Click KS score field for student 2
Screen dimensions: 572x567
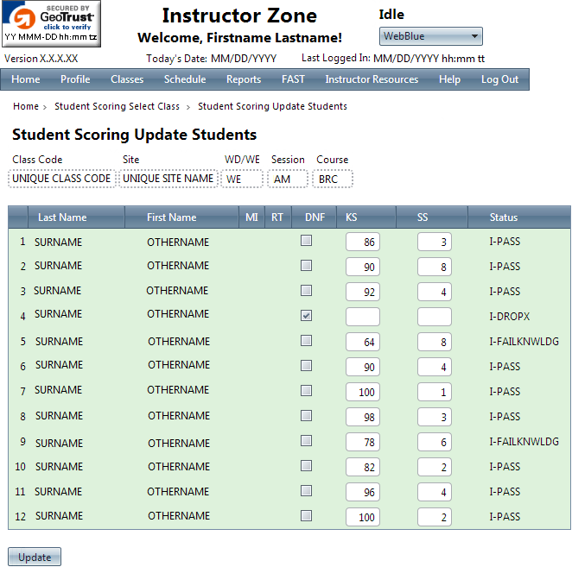coord(363,267)
